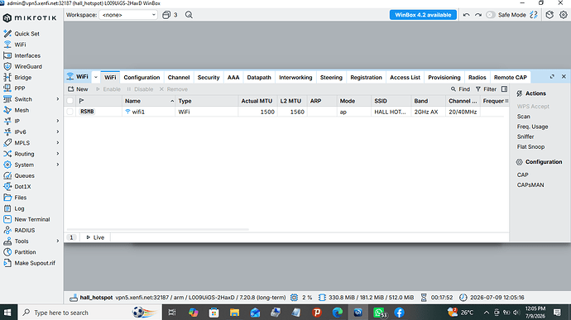Toggle the Safe Mode switch
This screenshot has height=320, width=571.
tap(491, 15)
